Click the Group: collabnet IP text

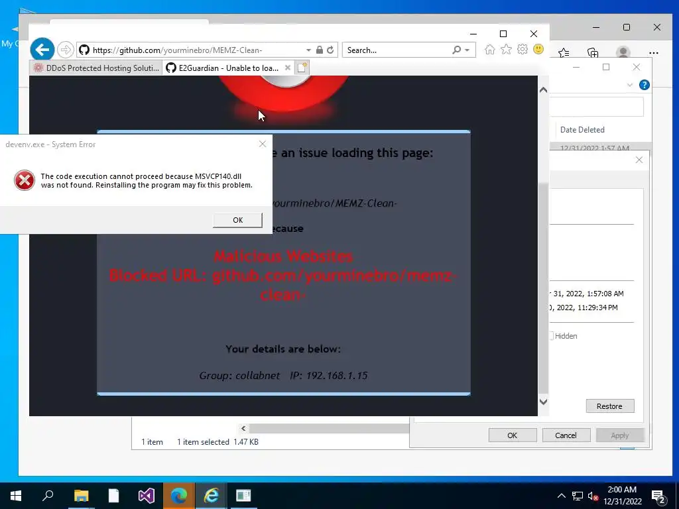point(283,375)
